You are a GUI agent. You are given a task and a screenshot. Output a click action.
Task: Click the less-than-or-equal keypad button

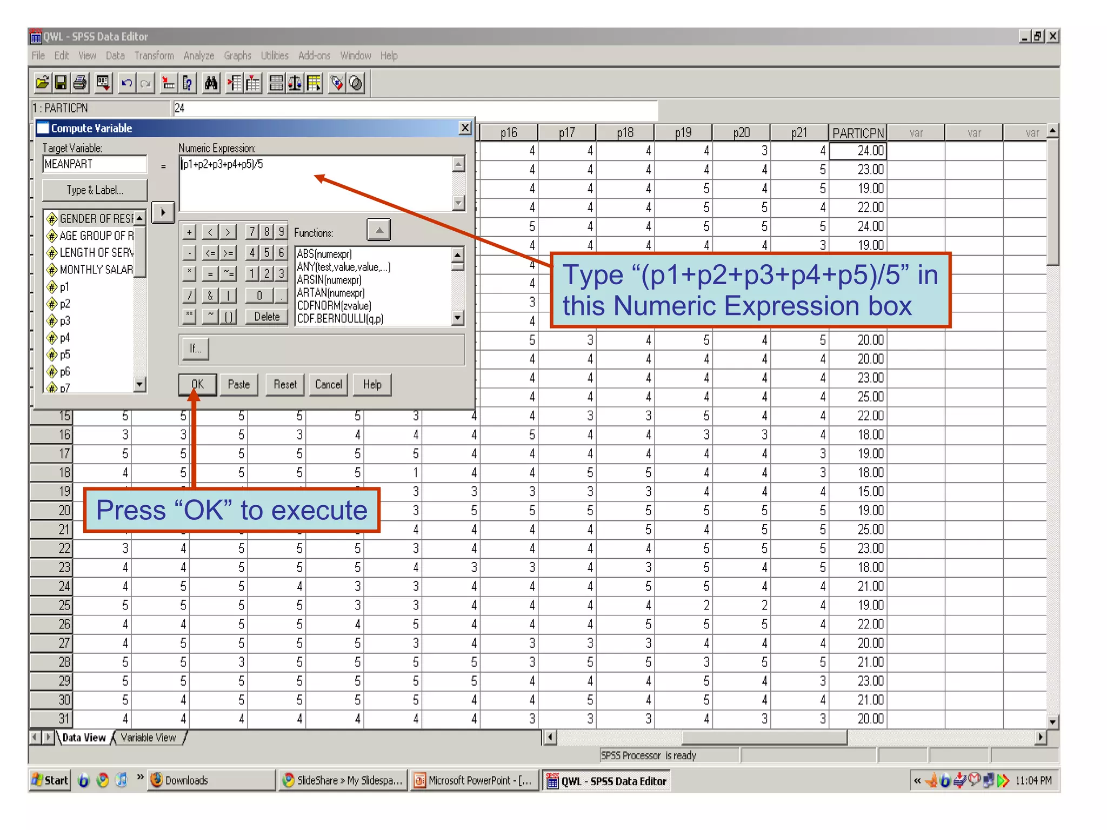coord(210,253)
